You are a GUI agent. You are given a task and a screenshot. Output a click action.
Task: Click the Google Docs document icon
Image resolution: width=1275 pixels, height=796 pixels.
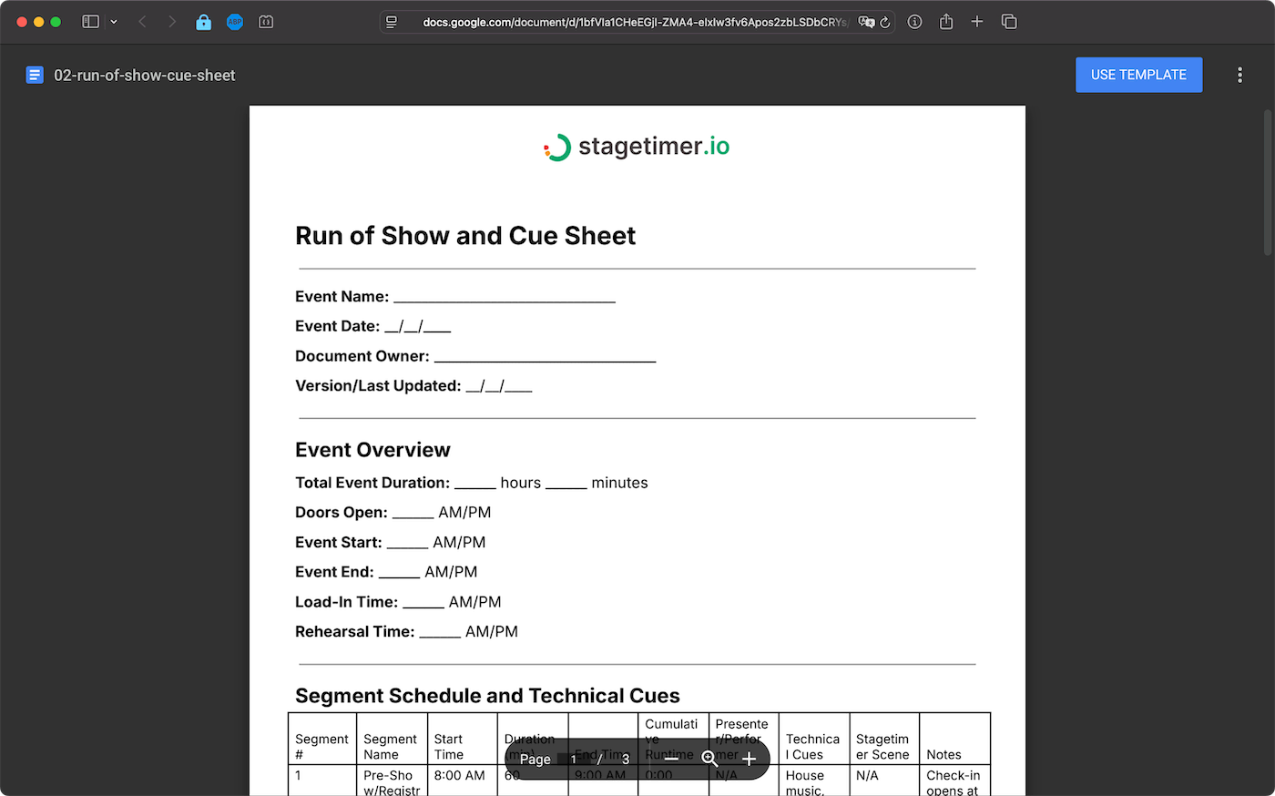click(34, 74)
